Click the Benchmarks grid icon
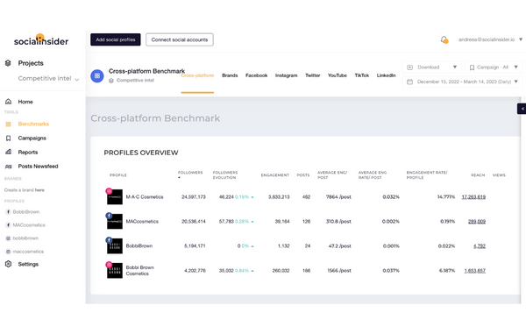 pos(9,124)
